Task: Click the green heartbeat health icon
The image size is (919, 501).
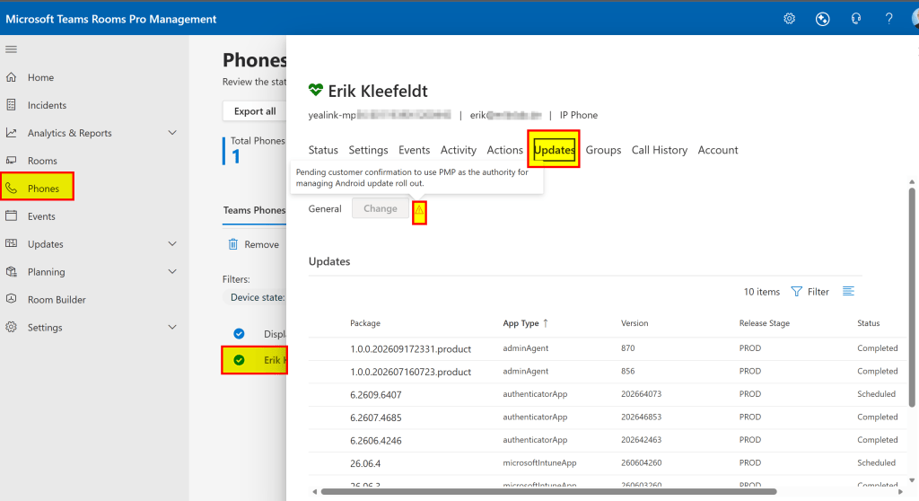Action: pyautogui.click(x=316, y=90)
